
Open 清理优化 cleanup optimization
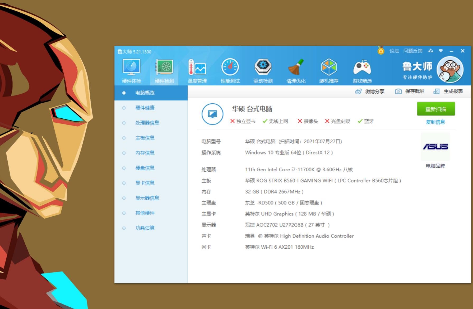296,70
